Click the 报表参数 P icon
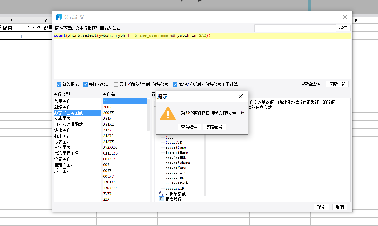This screenshot has width=378, height=226. coord(161,199)
